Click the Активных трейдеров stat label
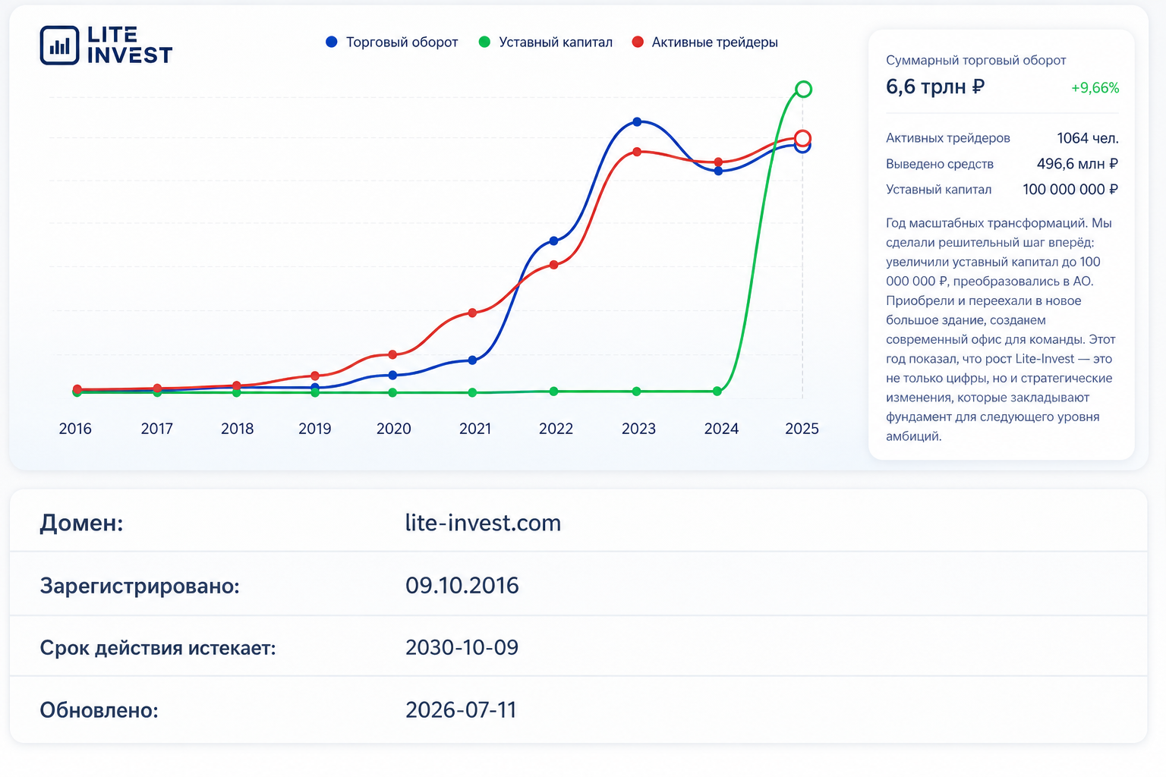The width and height of the screenshot is (1166, 777). (x=948, y=138)
